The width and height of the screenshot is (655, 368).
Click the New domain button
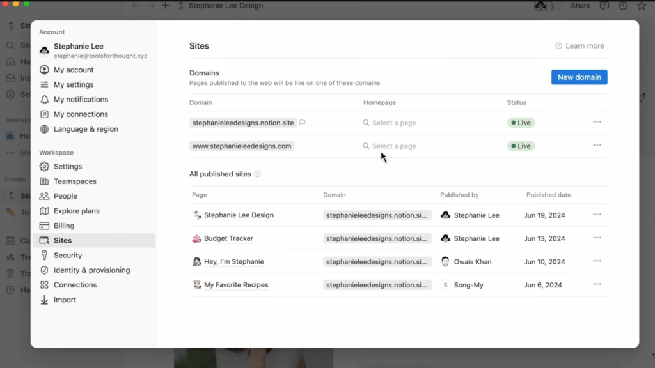579,77
